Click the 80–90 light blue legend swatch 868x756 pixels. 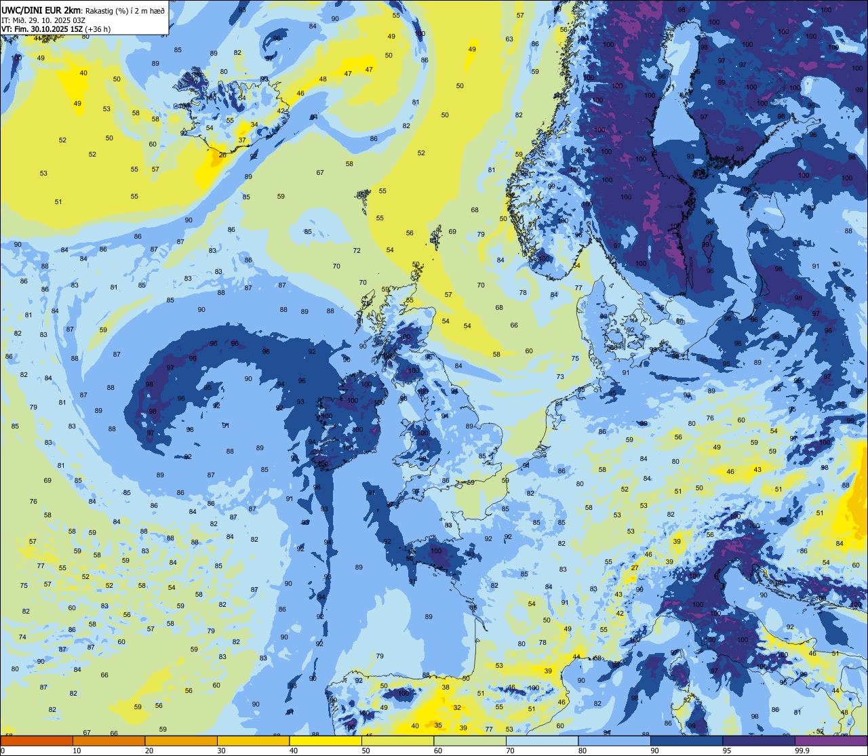coord(614,741)
